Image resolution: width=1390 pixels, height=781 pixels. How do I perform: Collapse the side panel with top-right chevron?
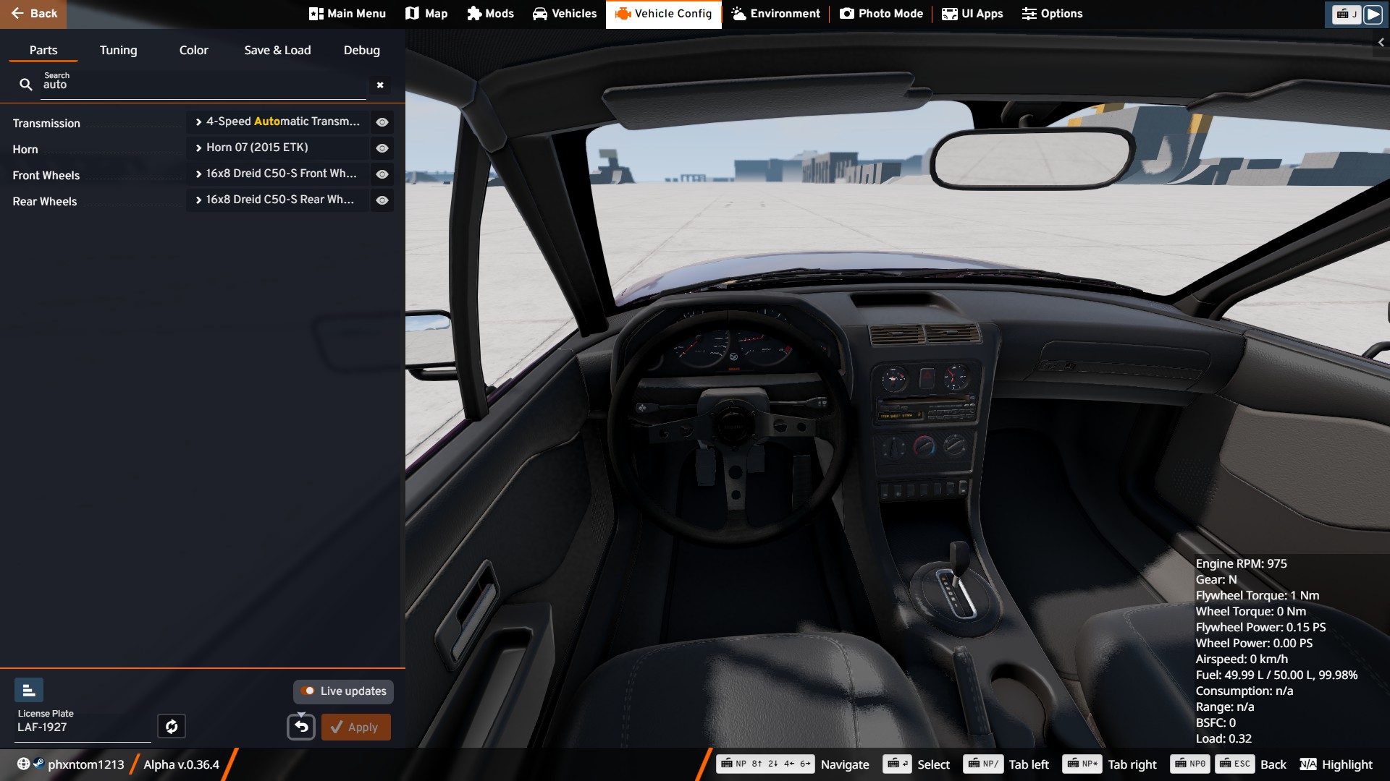(1381, 43)
